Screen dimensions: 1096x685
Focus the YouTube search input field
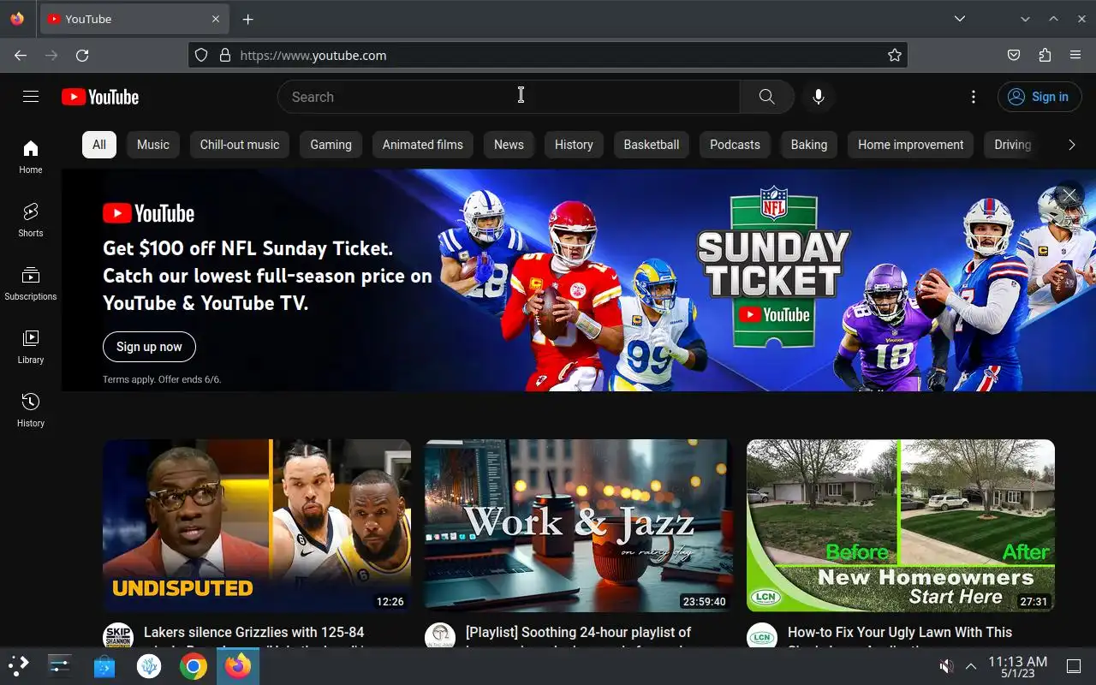[509, 97]
